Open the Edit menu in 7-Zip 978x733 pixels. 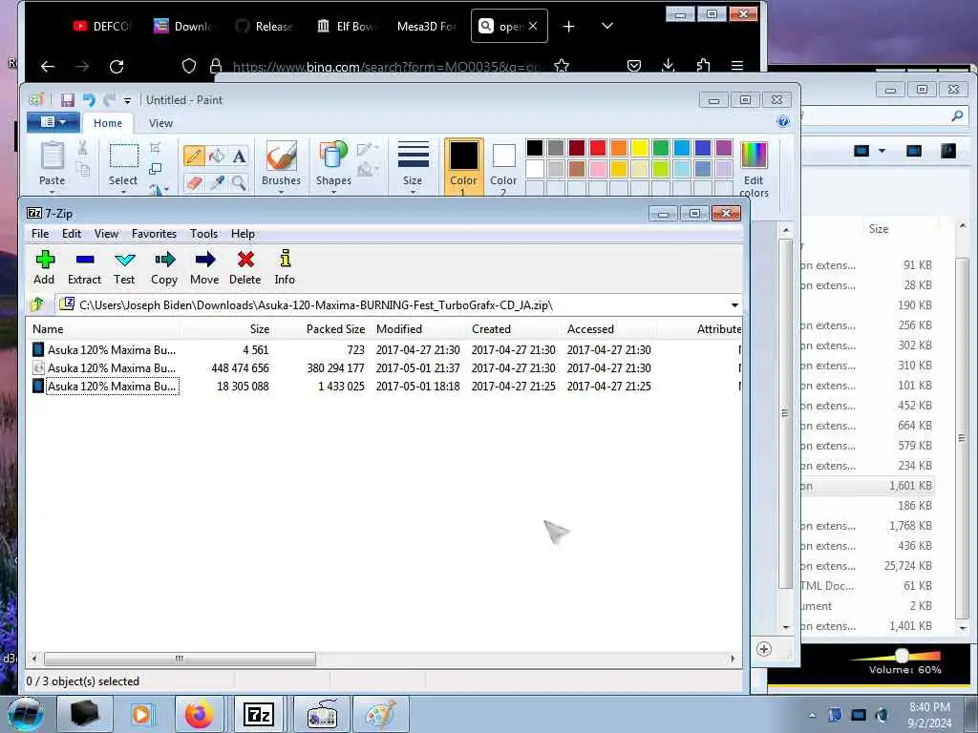[x=72, y=234]
